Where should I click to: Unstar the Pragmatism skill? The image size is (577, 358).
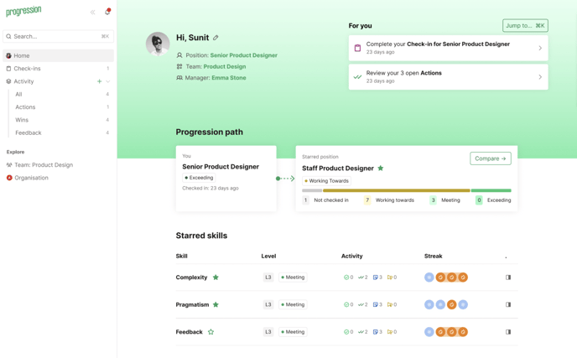click(216, 304)
